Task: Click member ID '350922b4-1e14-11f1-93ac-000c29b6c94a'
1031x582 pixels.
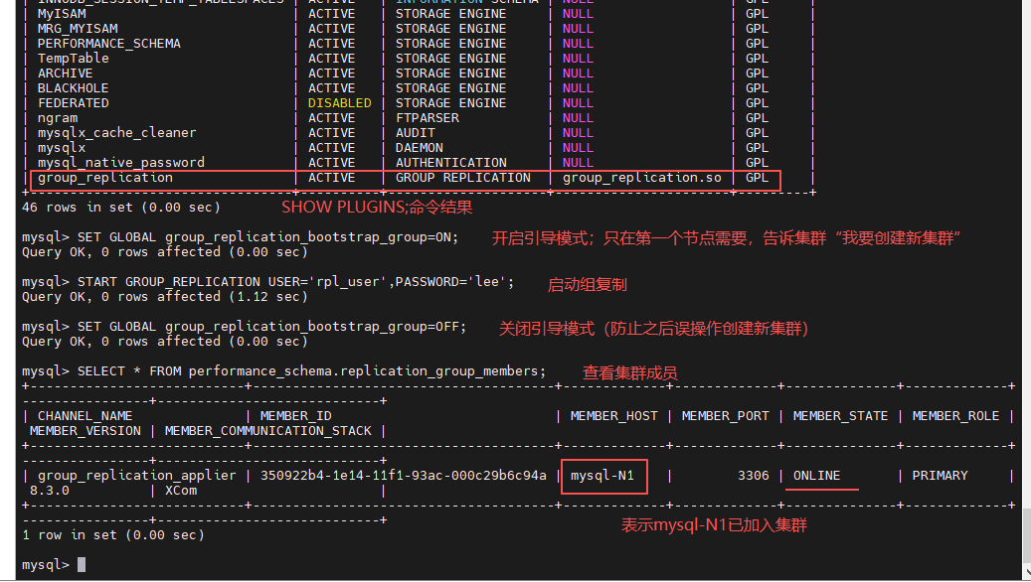Action: point(403,476)
